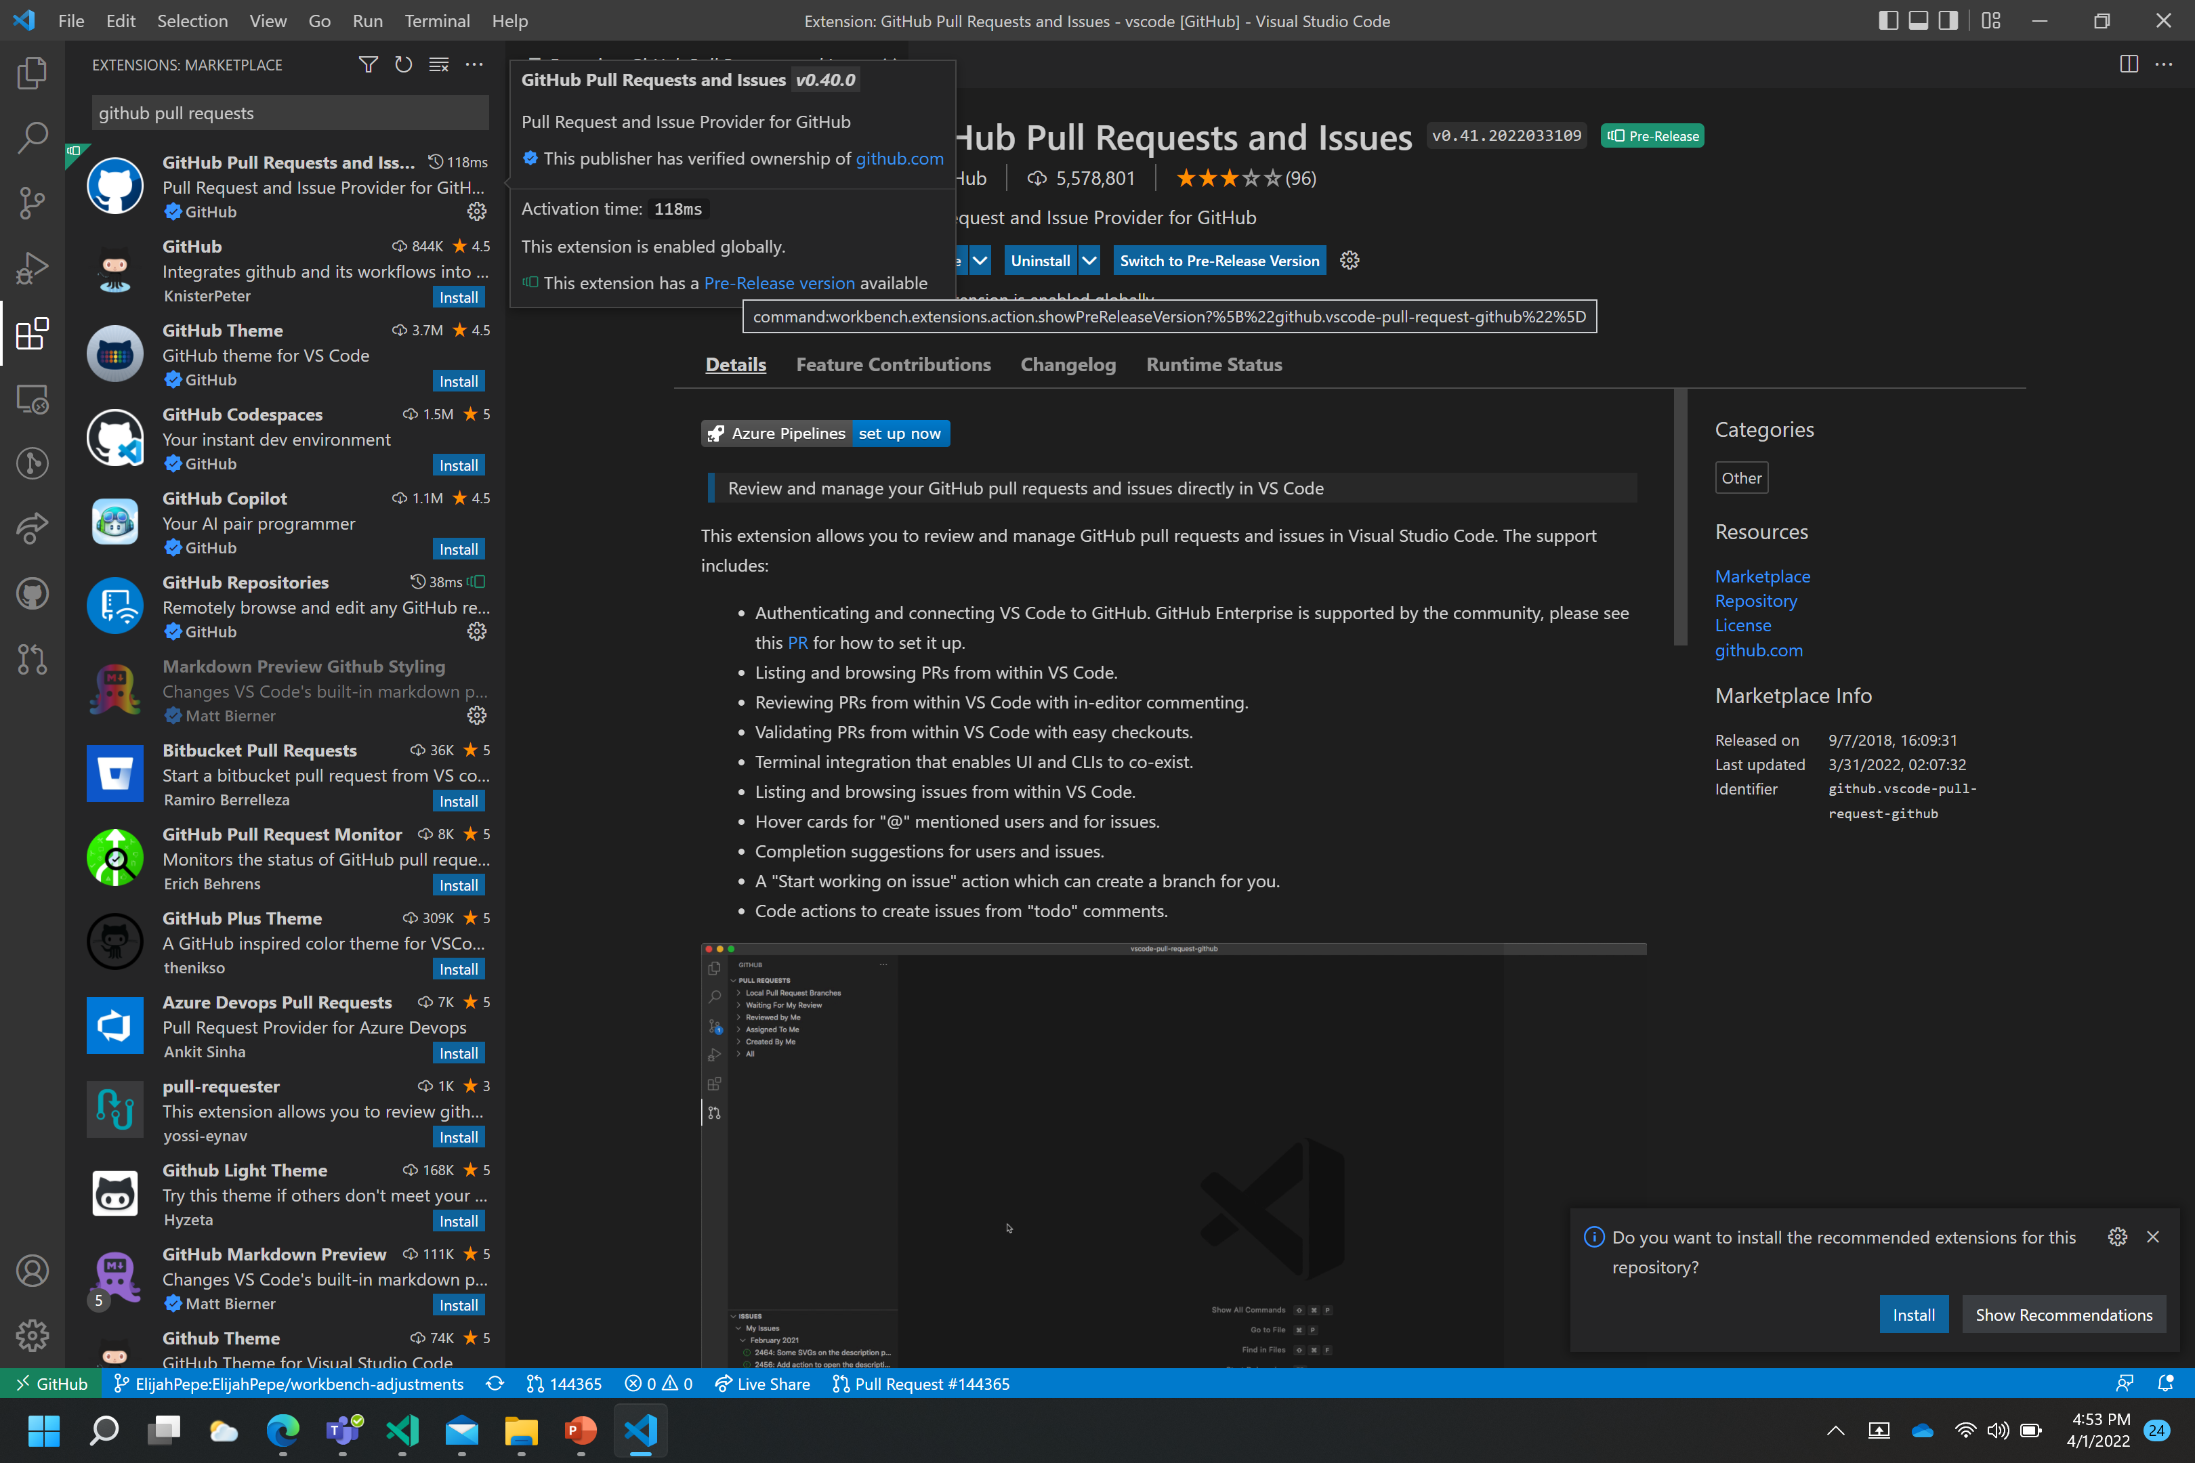
Task: Open feedback icon in status bar
Action: point(2125,1384)
